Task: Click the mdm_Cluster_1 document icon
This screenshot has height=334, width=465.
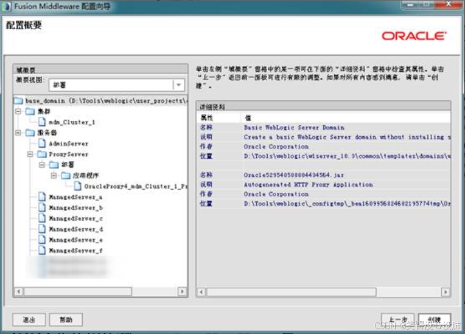Action: pos(42,122)
